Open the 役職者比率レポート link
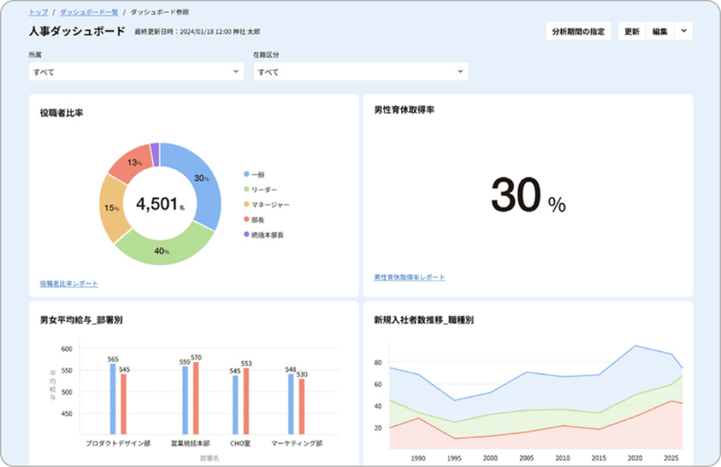 pyautogui.click(x=69, y=284)
